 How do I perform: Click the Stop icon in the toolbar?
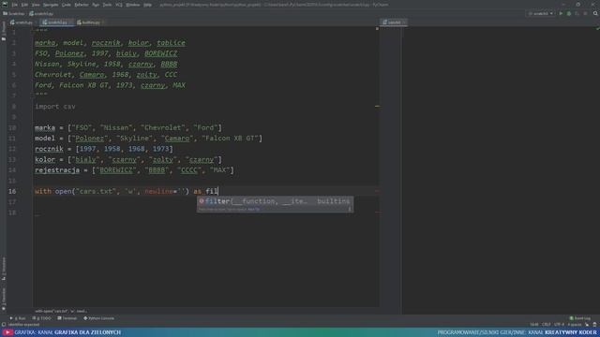(x=585, y=13)
